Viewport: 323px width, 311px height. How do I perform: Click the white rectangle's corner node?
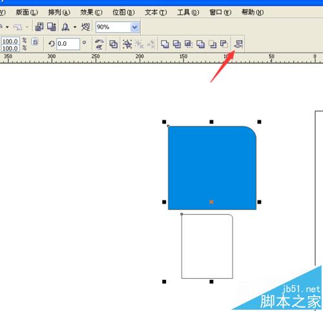(x=182, y=214)
